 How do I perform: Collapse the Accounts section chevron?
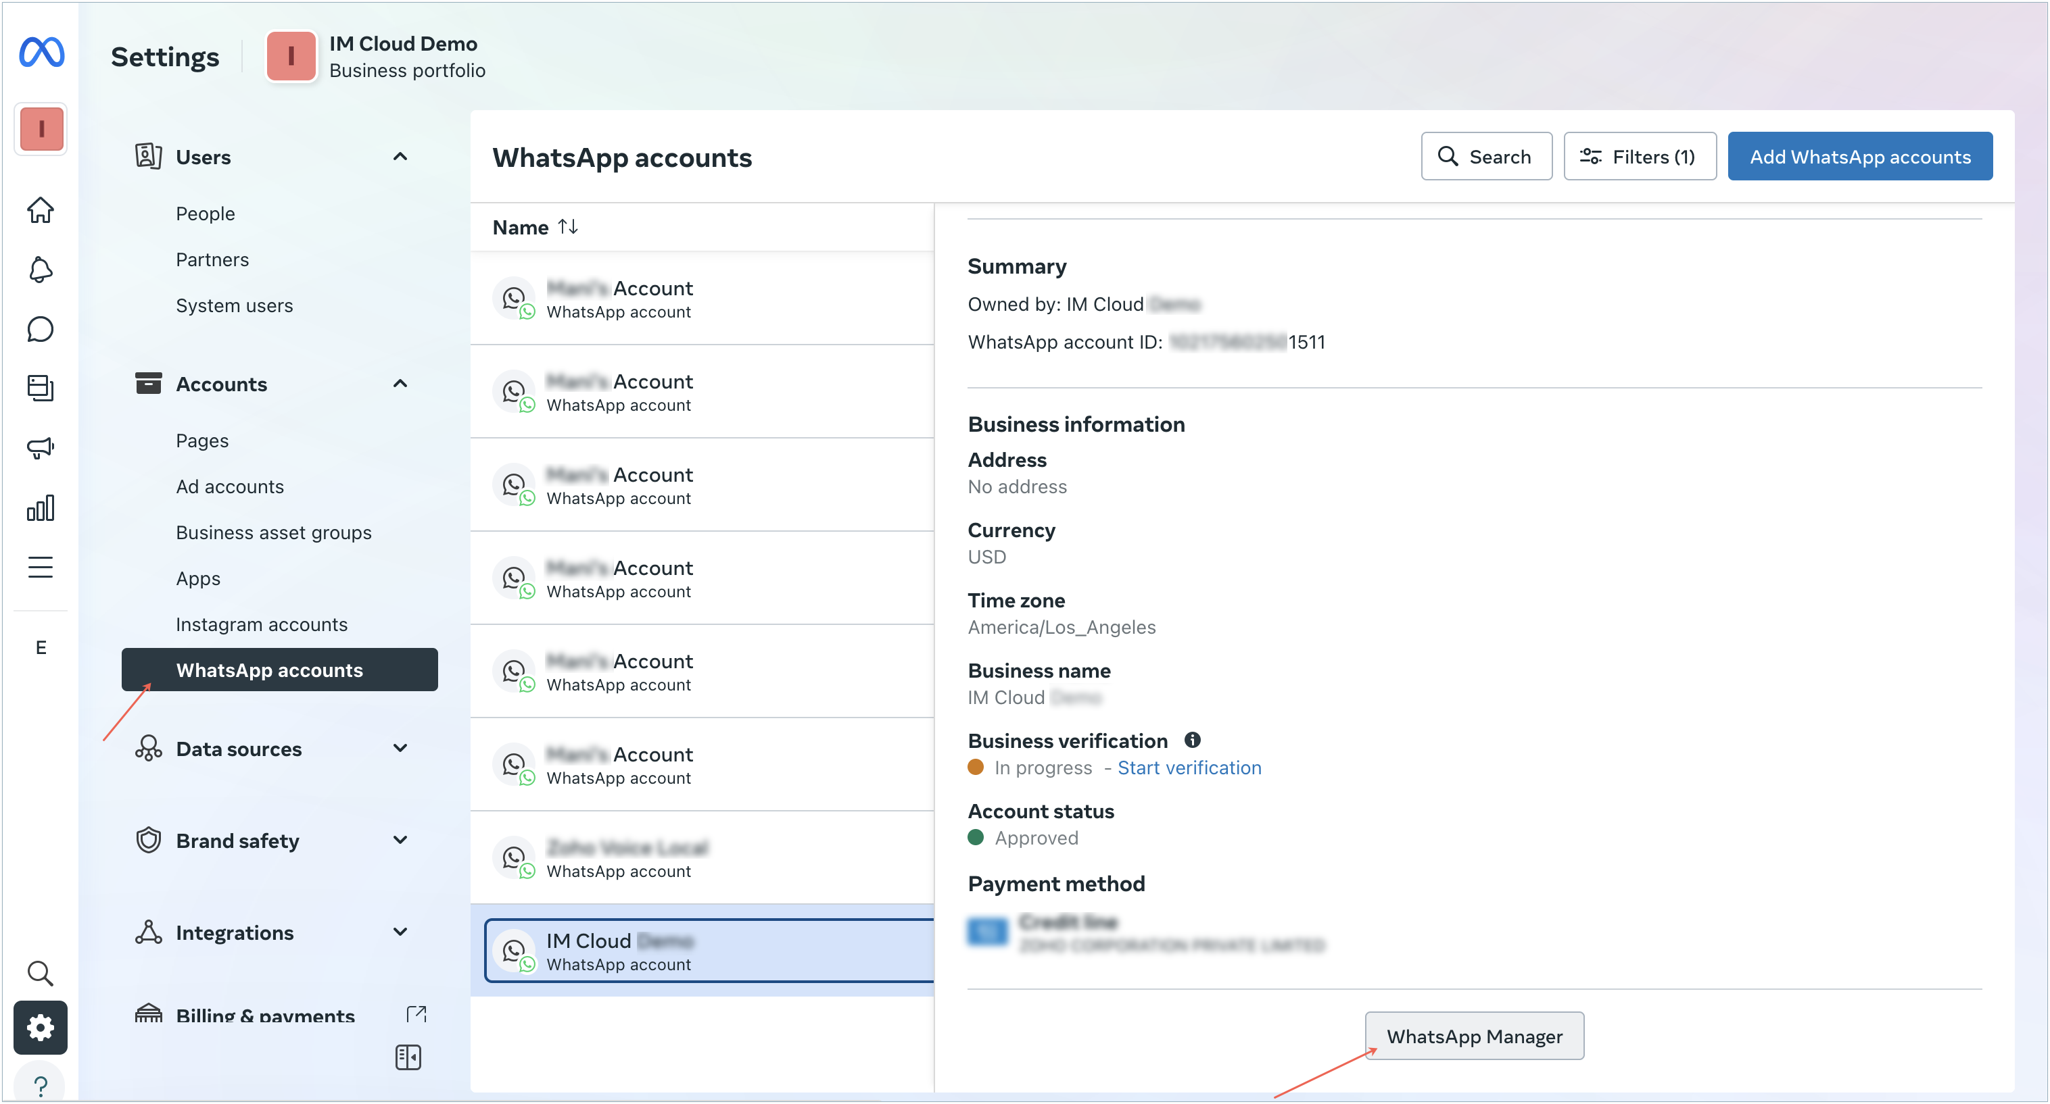coord(400,383)
